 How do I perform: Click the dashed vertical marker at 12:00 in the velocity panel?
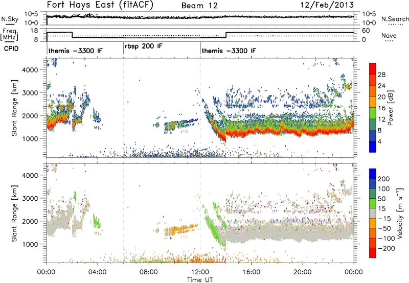pyautogui.click(x=200, y=213)
